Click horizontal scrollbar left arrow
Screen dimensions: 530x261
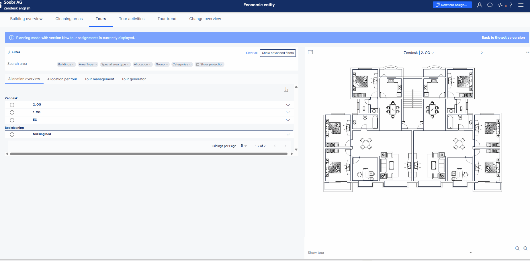pos(7,154)
